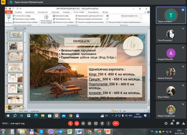Image resolution: width=187 pixels, height=135 pixels.
Task: Open Skype from the outer taskbar
Action: point(41,132)
